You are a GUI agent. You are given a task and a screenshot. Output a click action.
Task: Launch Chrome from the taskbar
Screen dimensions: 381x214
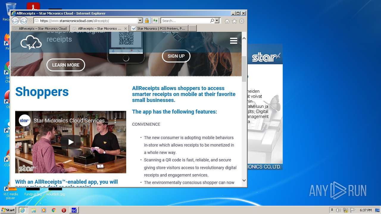click(54, 210)
